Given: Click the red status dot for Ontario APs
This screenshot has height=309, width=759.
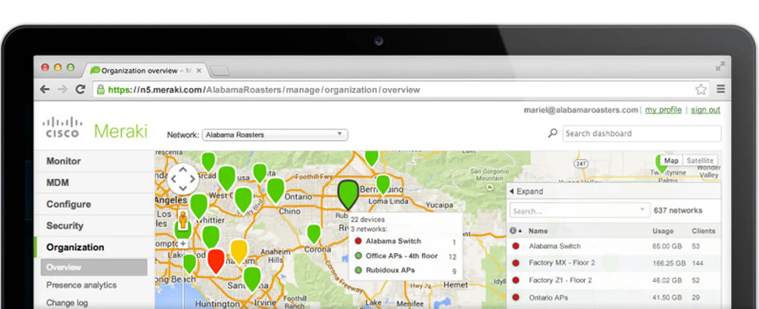Looking at the screenshot, I should tap(516, 297).
